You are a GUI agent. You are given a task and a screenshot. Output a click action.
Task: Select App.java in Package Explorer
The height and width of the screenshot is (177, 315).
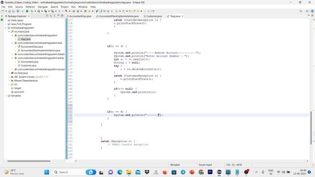[26, 39]
